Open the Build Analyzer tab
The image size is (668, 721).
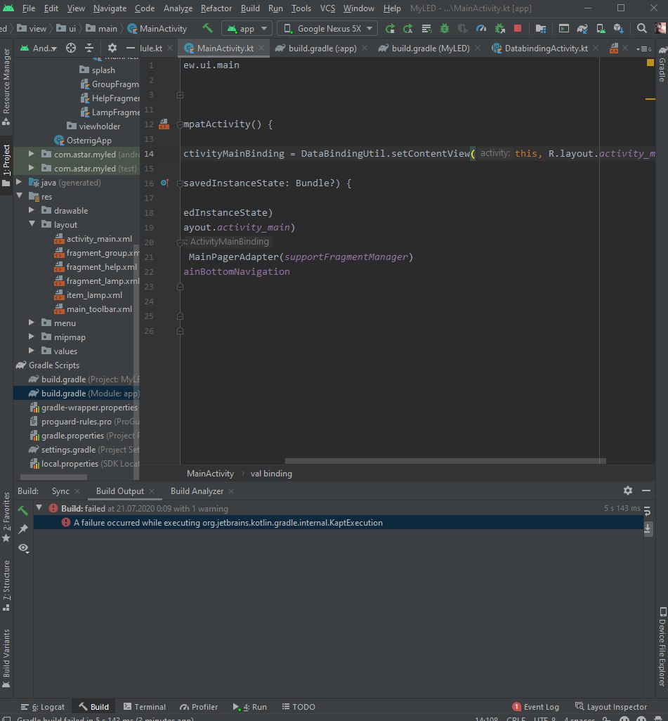click(x=197, y=491)
